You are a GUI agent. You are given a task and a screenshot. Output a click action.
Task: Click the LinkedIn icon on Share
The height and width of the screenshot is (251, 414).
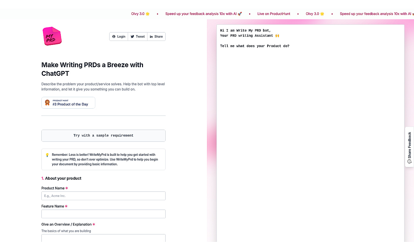tap(151, 37)
